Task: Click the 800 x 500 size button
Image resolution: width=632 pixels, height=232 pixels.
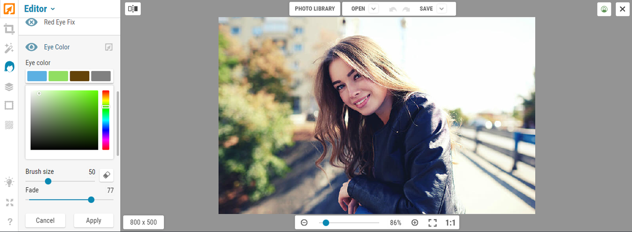Action: coord(143,223)
